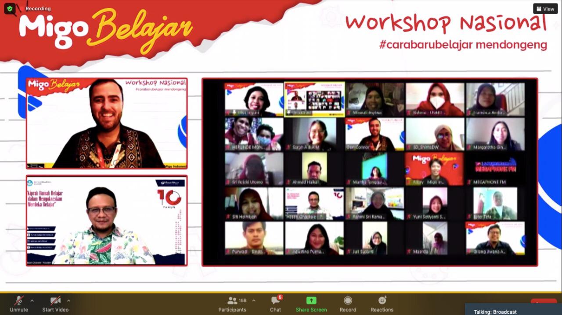The image size is (562, 315).
Task: Select the Hasan Chabibie speaker video with batik shirt
Action: tap(107, 220)
